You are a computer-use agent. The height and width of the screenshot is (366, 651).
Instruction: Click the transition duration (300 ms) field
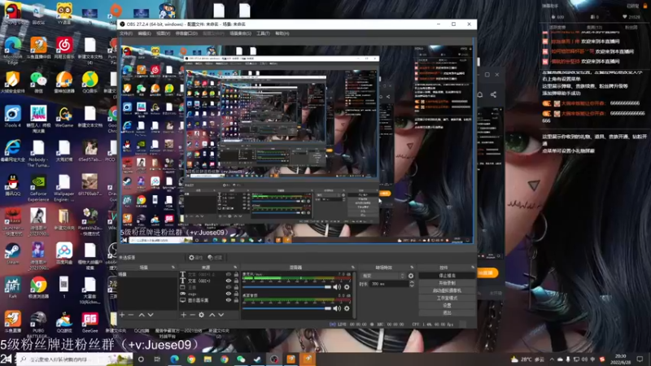(389, 284)
